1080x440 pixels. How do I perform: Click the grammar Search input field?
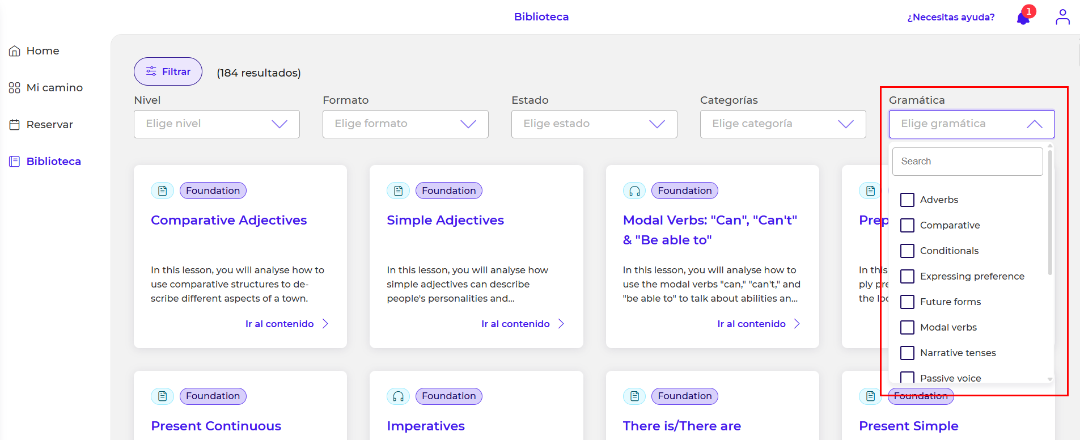[x=967, y=162]
